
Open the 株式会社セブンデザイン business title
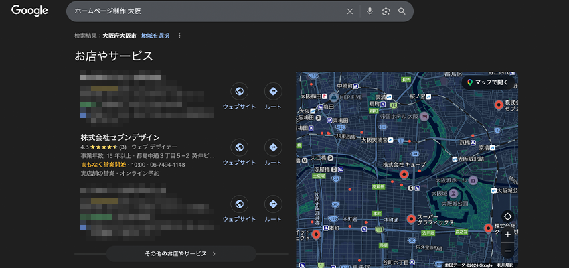click(120, 137)
